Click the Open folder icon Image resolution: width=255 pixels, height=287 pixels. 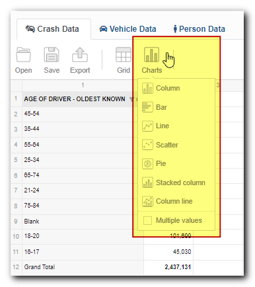pos(23,55)
